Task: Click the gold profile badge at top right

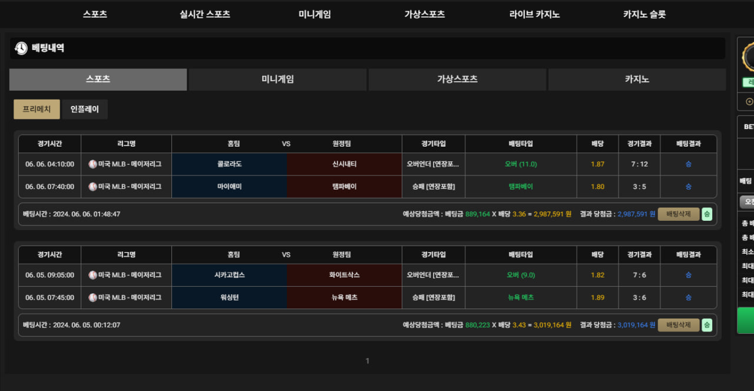Action: (x=749, y=58)
